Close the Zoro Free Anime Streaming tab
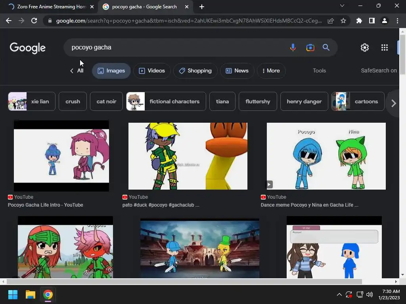 (92, 7)
